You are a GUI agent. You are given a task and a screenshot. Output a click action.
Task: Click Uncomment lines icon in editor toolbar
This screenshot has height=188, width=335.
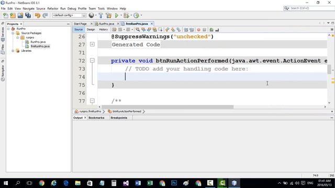[217, 30]
